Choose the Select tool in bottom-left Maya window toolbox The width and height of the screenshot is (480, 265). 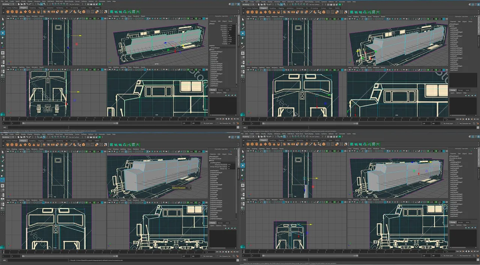coord(3,152)
